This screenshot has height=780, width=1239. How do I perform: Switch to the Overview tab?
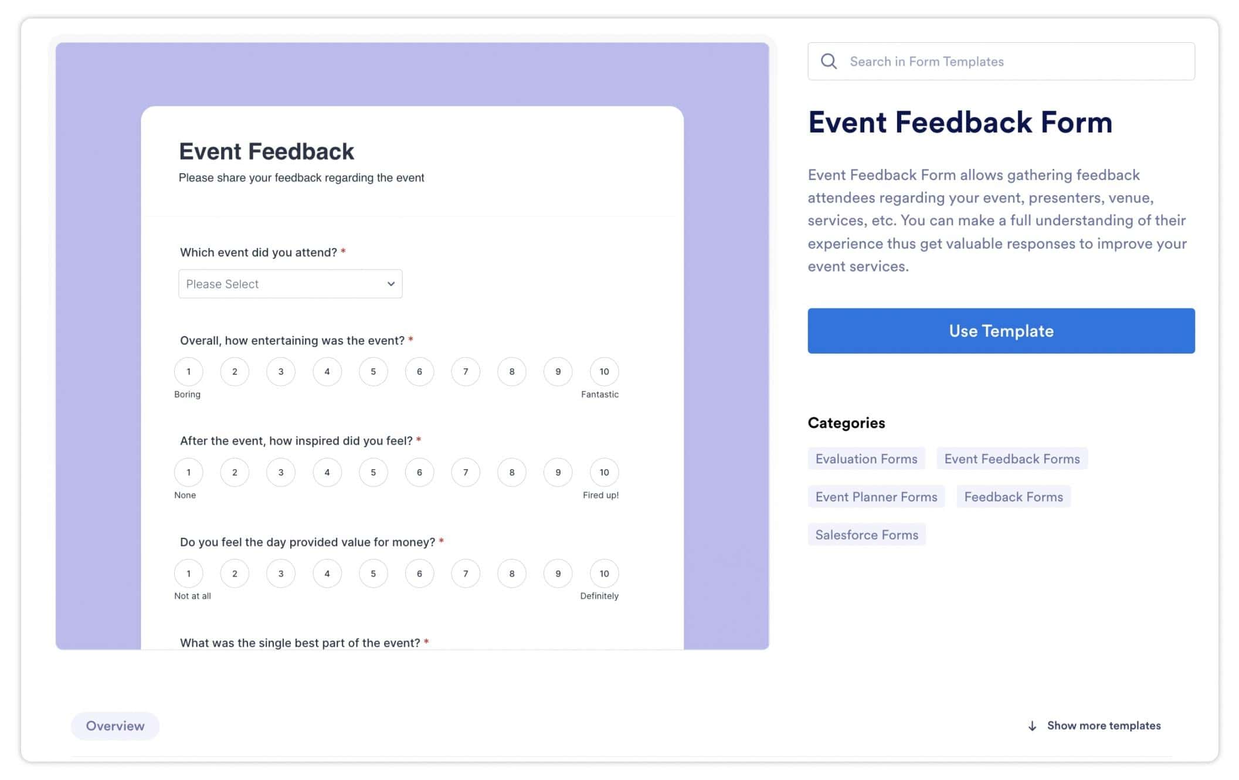click(x=115, y=726)
